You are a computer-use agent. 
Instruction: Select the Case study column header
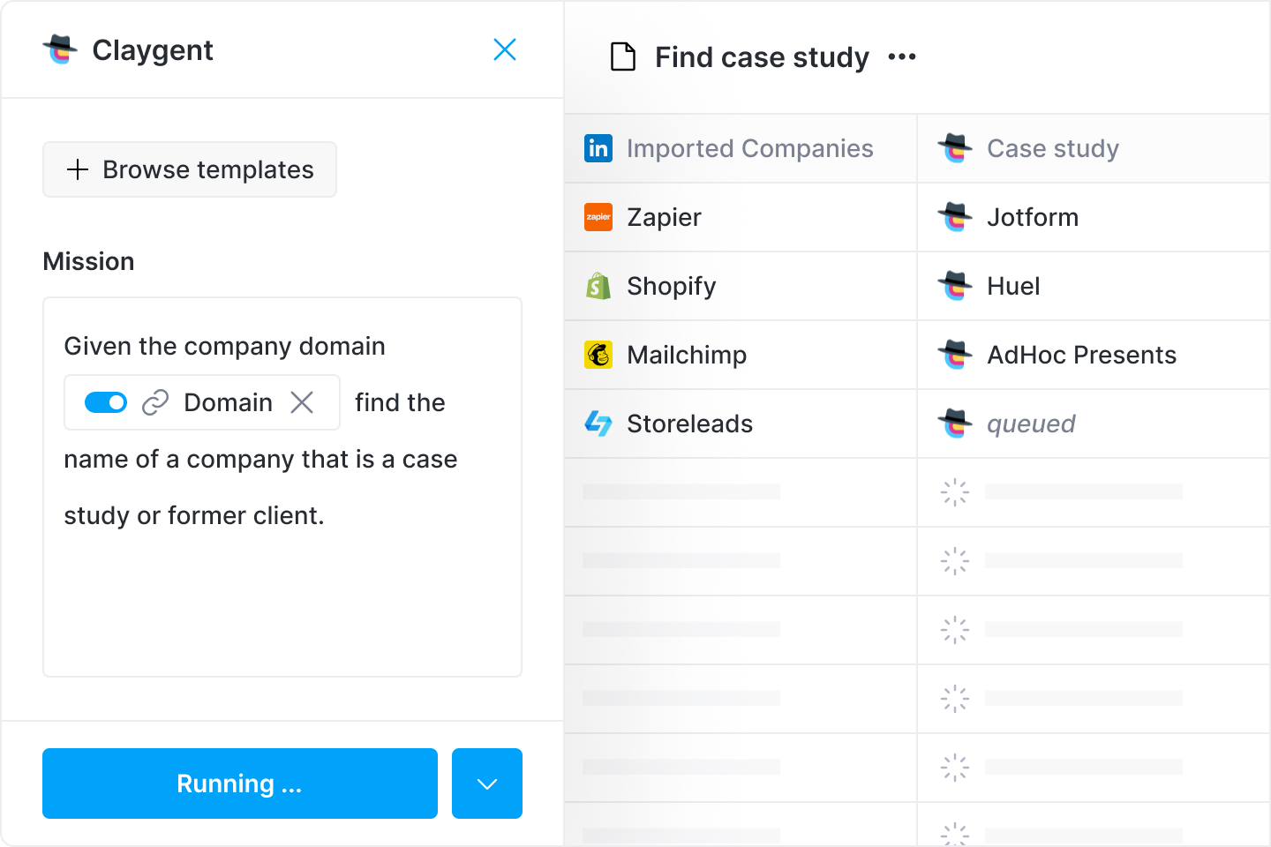pos(1052,148)
